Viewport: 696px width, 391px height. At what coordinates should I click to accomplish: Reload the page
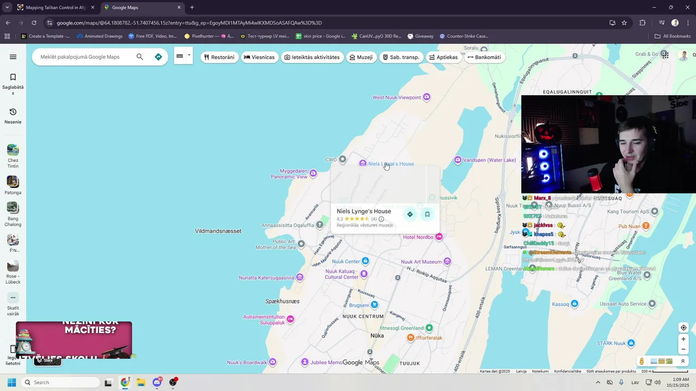coord(34,23)
